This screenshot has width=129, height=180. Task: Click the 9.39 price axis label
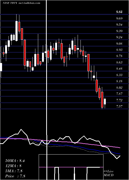point(119,31)
